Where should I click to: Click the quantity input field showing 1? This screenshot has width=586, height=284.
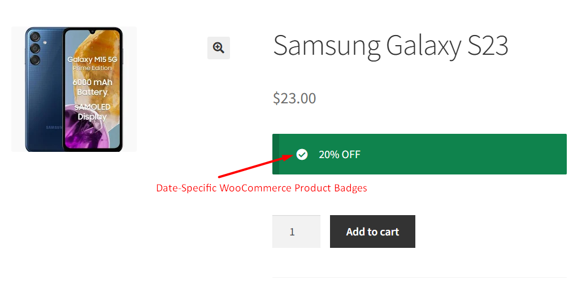click(296, 231)
